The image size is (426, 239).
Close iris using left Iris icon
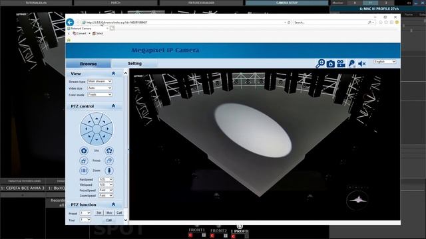point(84,151)
